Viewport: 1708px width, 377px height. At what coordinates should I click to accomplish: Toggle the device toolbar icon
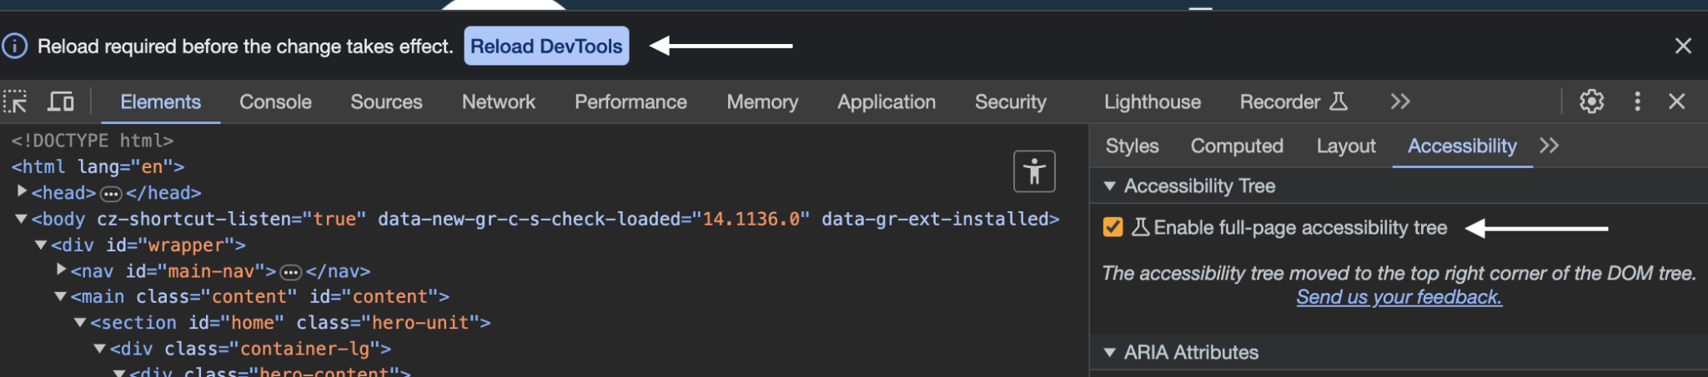60,102
